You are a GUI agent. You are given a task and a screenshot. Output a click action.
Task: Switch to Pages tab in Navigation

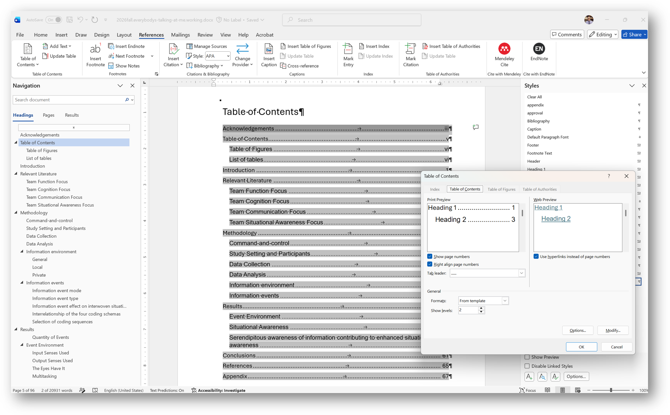(49, 115)
